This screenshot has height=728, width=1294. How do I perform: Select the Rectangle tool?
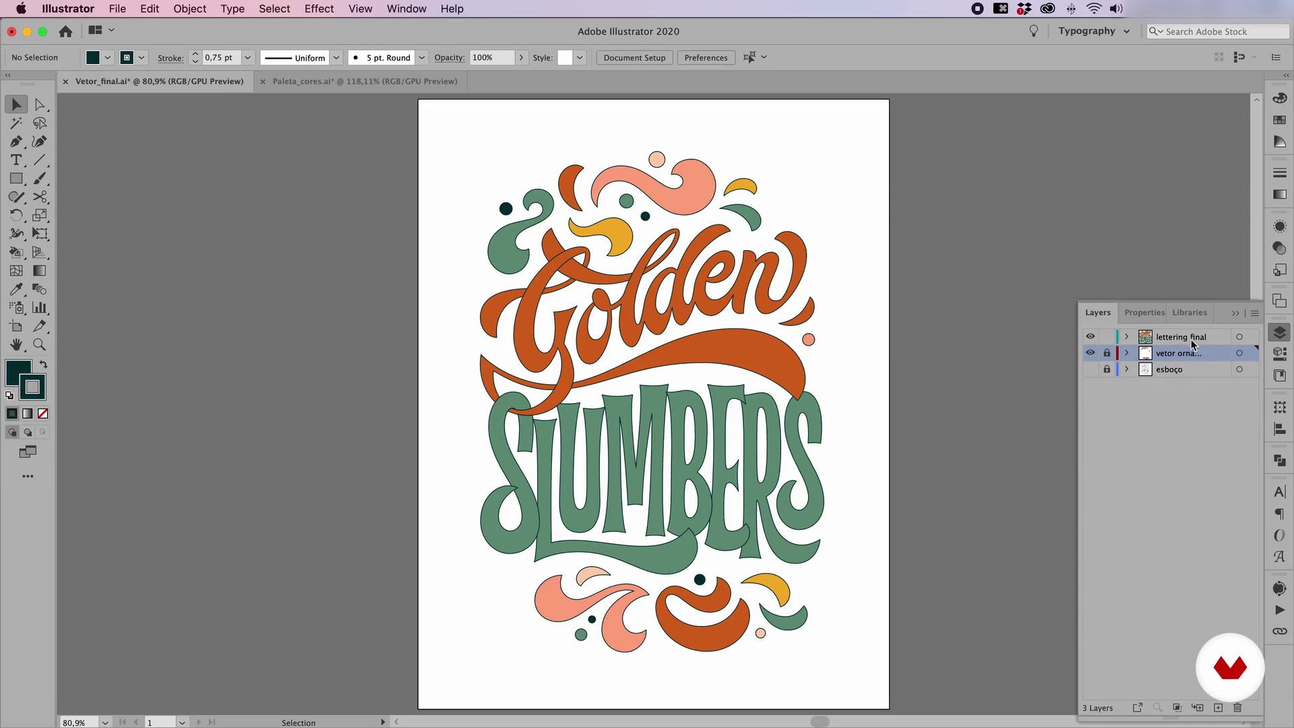pyautogui.click(x=16, y=179)
